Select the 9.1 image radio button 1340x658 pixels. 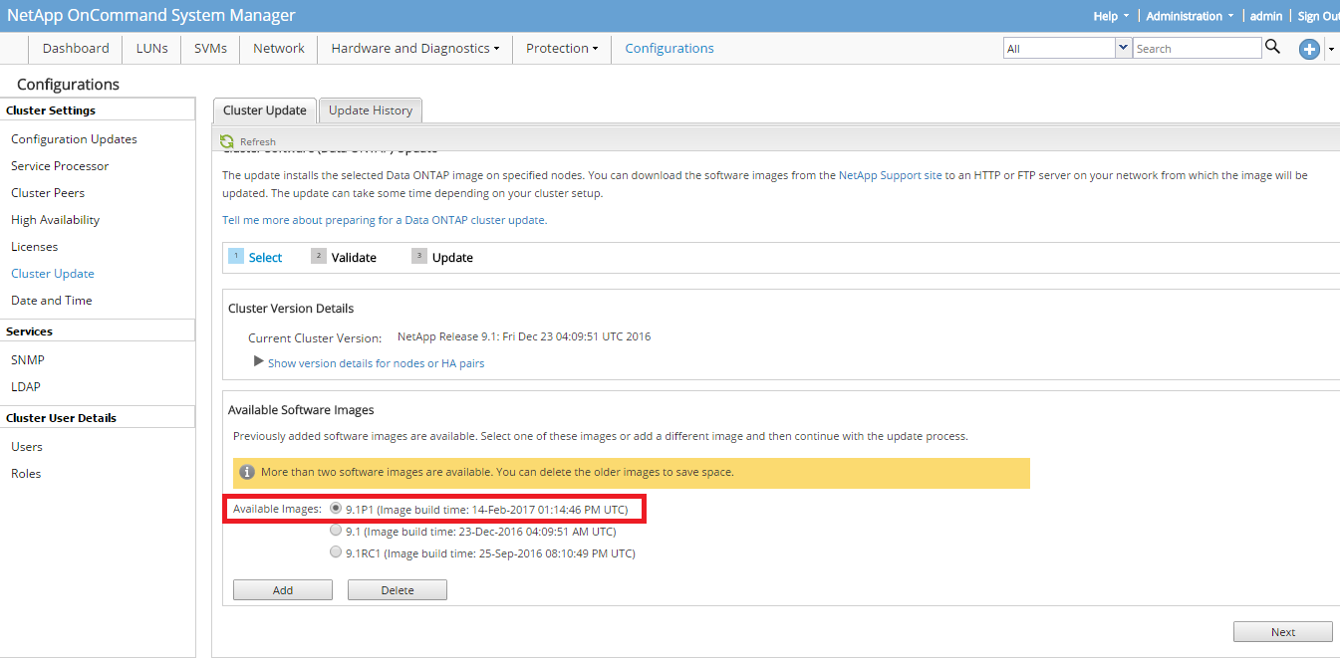(336, 530)
